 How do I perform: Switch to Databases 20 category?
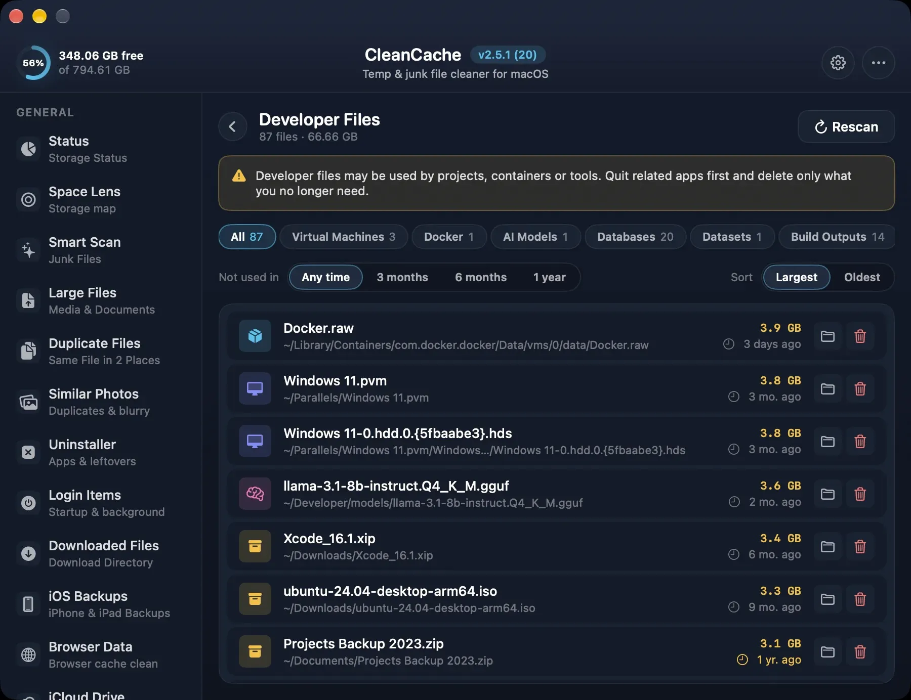635,237
